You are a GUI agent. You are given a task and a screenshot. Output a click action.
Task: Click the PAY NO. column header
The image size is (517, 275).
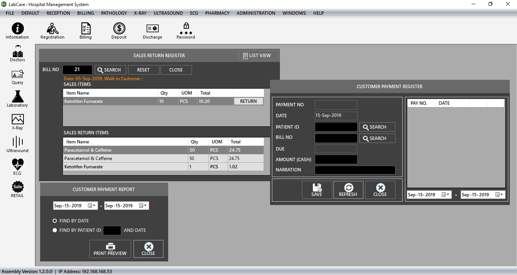tap(421, 103)
